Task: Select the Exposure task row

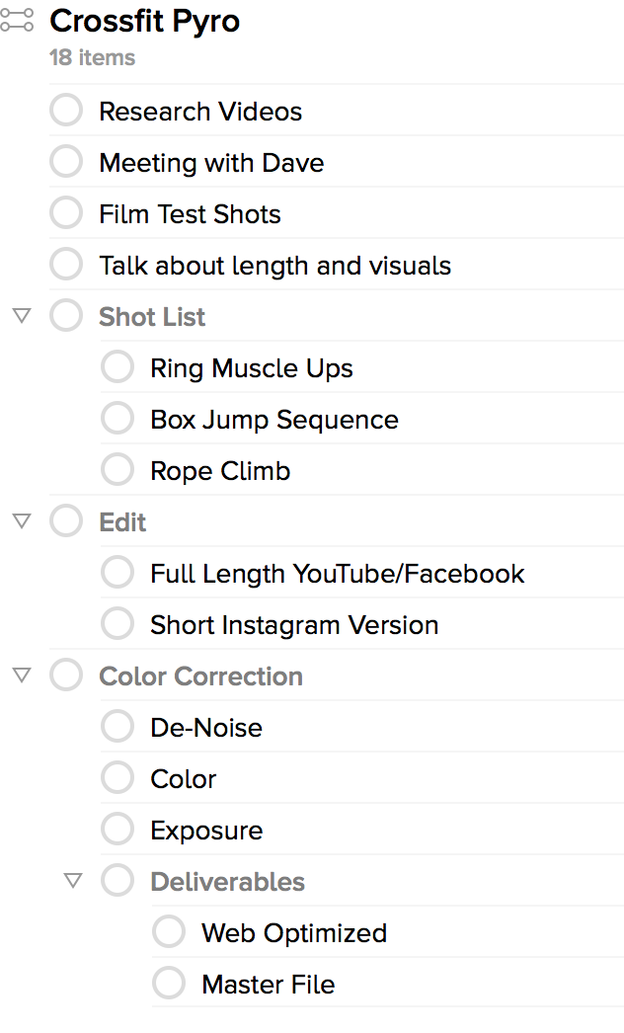Action: tap(361, 830)
